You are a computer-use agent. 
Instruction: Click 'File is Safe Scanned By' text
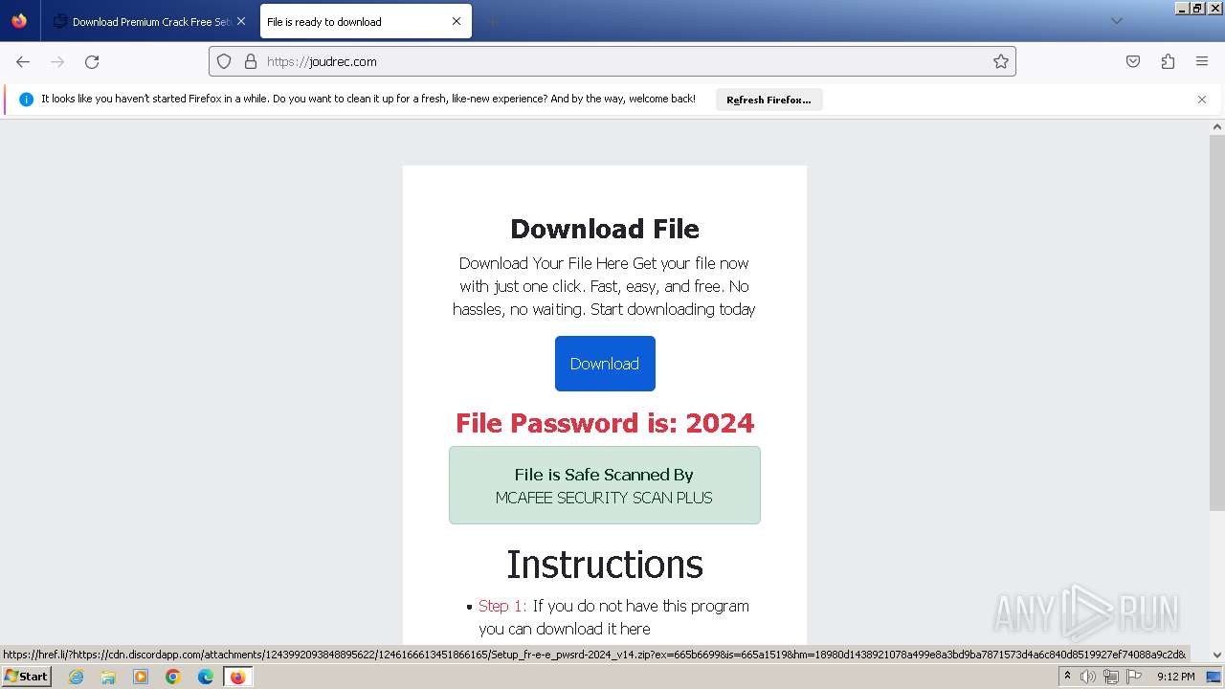[604, 475]
